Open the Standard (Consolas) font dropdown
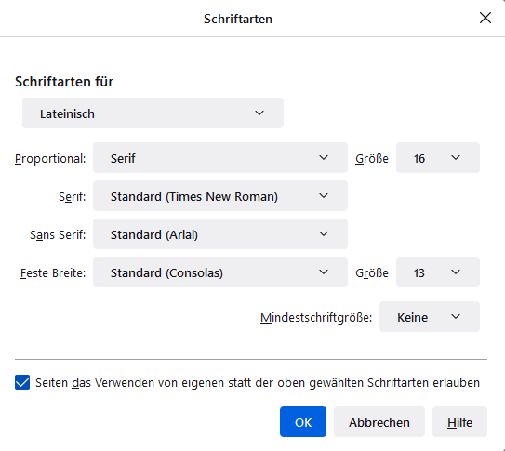Viewport: 505px width, 451px height. [x=220, y=272]
